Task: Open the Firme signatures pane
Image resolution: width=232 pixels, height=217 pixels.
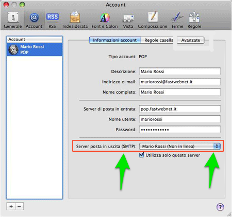Action: [x=177, y=20]
